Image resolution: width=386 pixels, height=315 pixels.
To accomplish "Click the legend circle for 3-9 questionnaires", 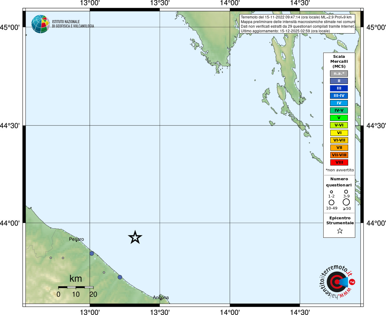I will click(346, 192).
